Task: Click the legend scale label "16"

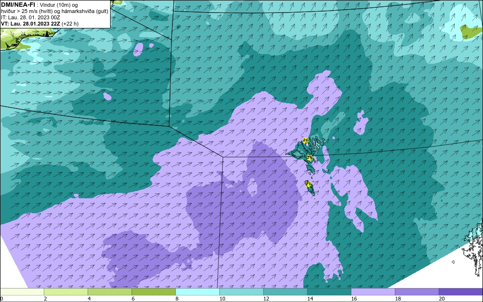Action: 354,299
